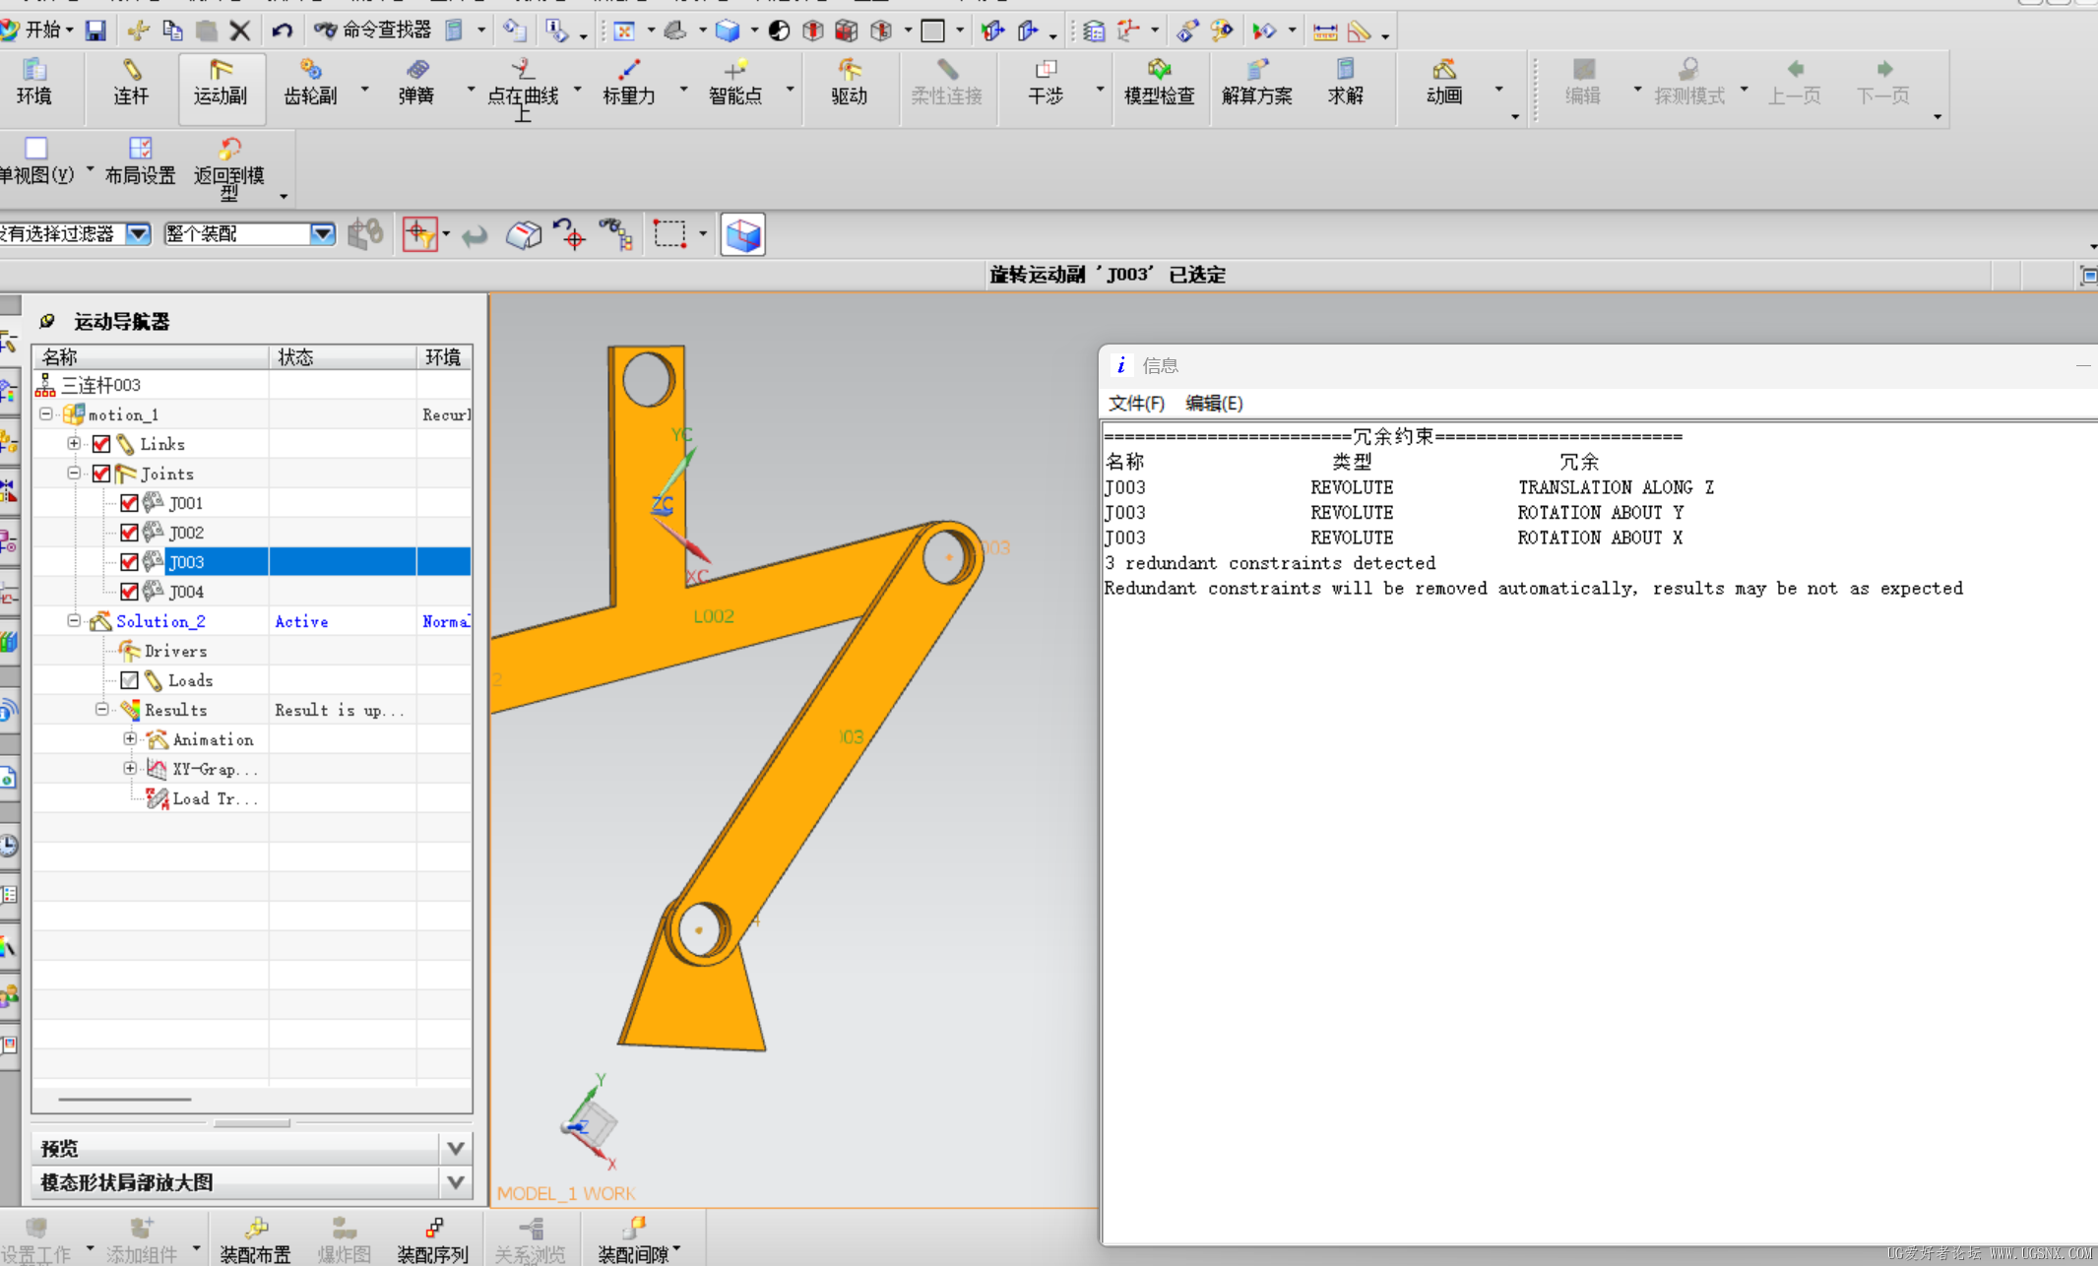Select the 三连杆003 root node
2098x1266 pixels.
(100, 385)
